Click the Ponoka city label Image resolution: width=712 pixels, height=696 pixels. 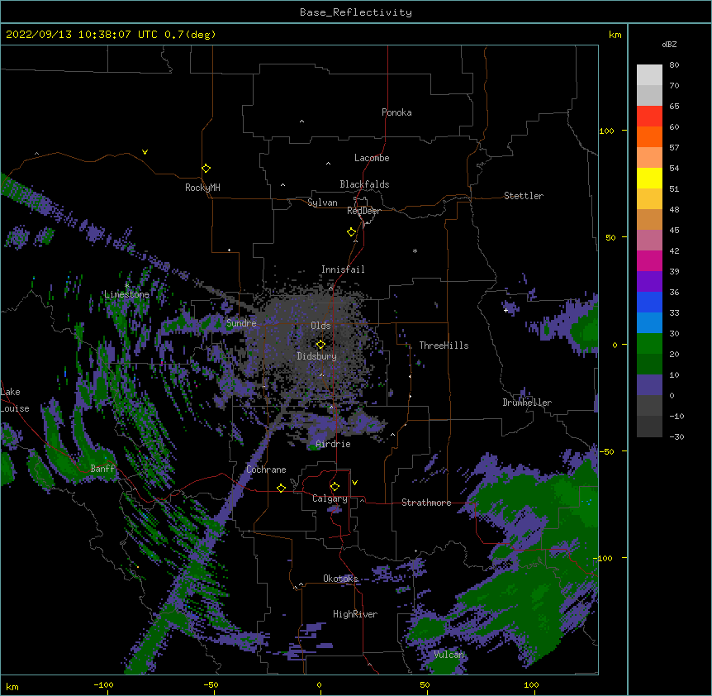click(x=396, y=112)
